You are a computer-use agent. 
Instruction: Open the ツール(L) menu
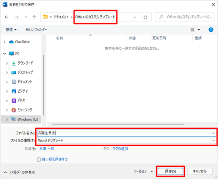click(143, 171)
